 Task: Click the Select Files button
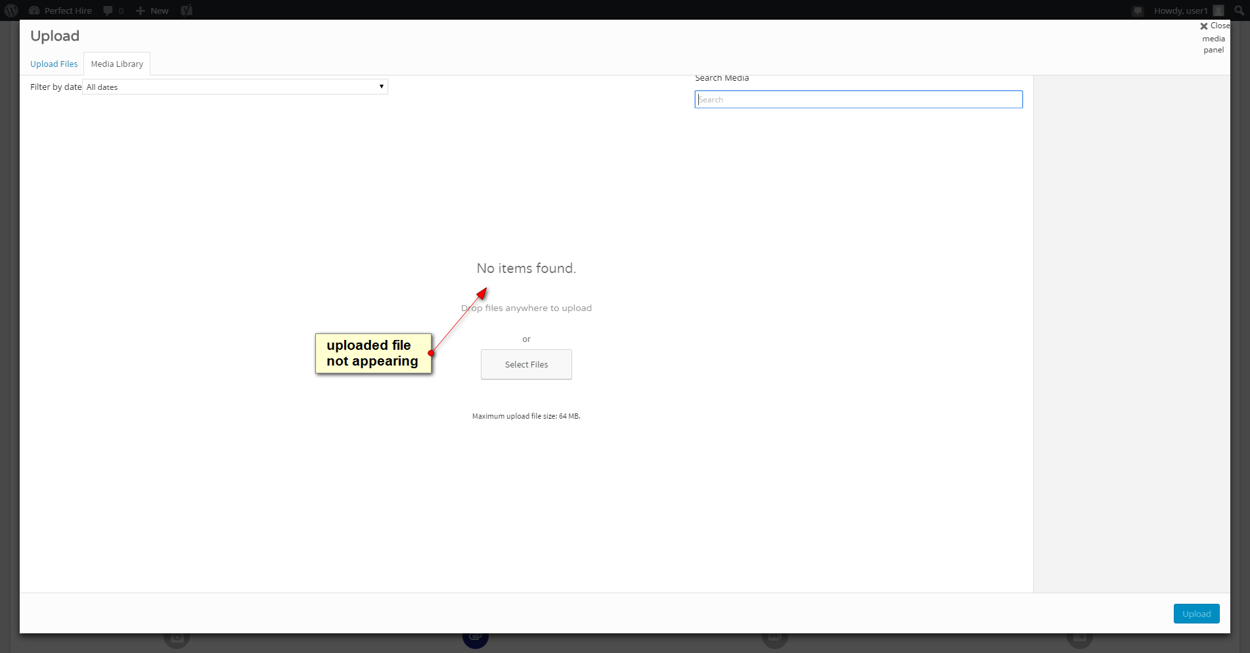click(x=526, y=364)
